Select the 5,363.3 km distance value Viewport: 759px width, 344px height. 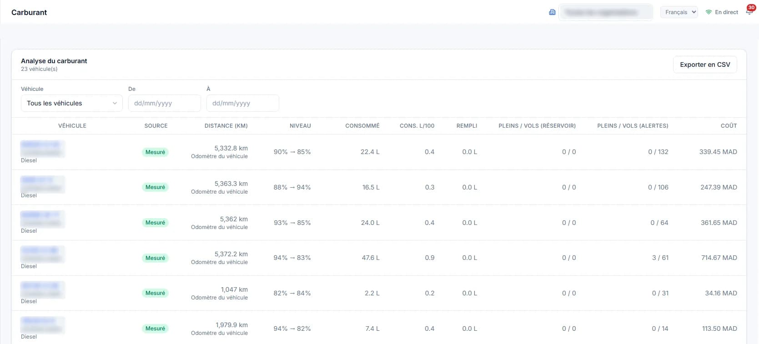tap(231, 184)
